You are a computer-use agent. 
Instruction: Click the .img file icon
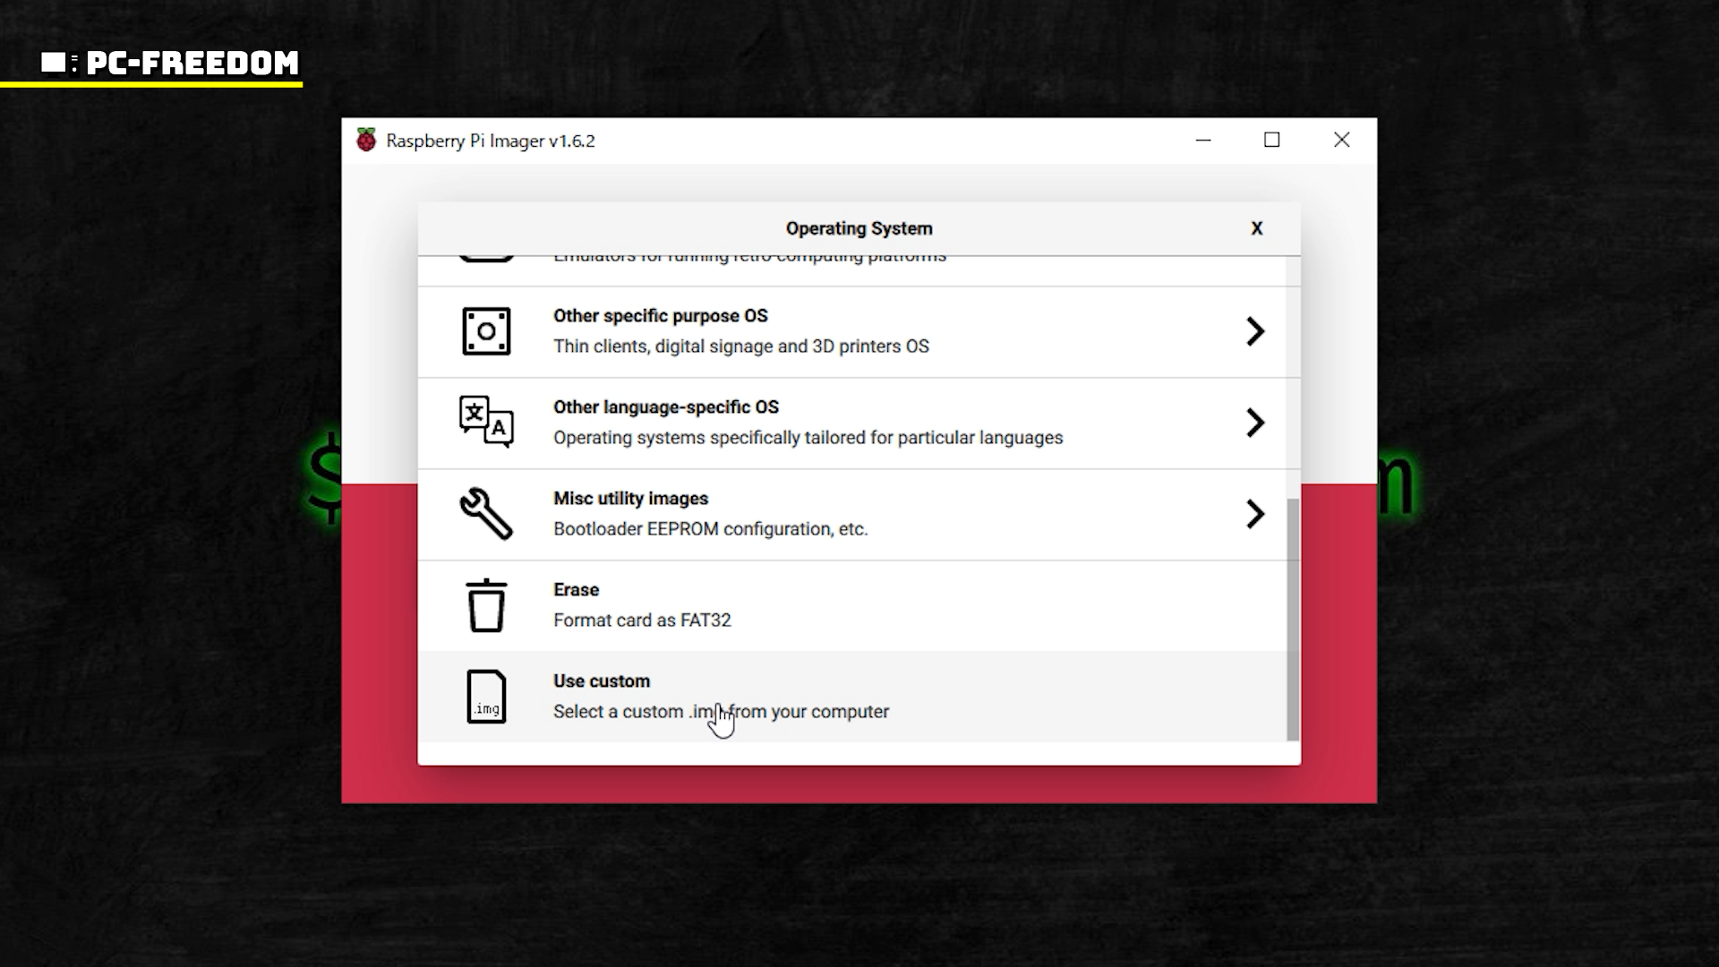coord(486,697)
